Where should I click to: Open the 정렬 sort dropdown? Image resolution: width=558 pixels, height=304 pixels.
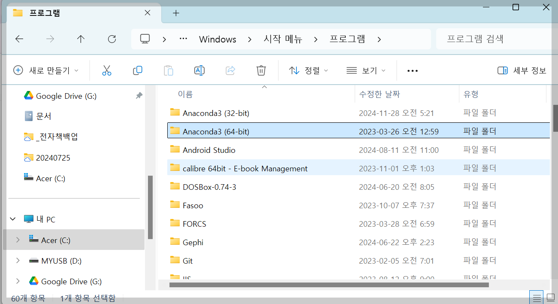pos(309,70)
